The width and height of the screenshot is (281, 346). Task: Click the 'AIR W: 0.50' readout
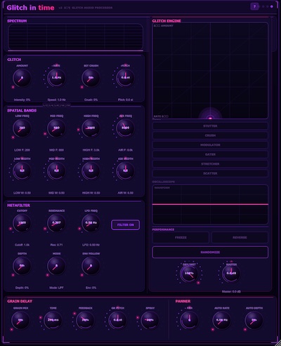[125, 193]
